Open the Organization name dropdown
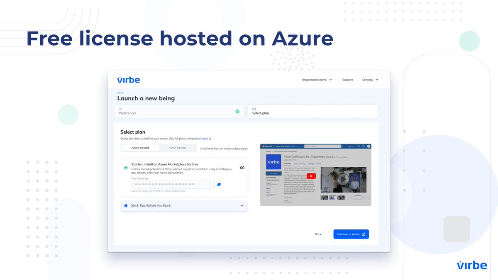The width and height of the screenshot is (498, 280). pos(317,80)
